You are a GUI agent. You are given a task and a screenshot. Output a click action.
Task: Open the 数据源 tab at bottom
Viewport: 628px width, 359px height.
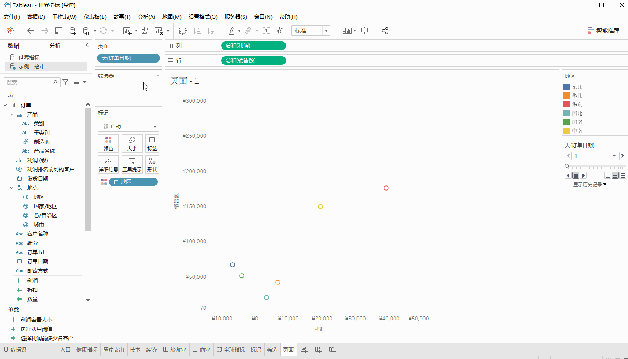tap(15, 349)
